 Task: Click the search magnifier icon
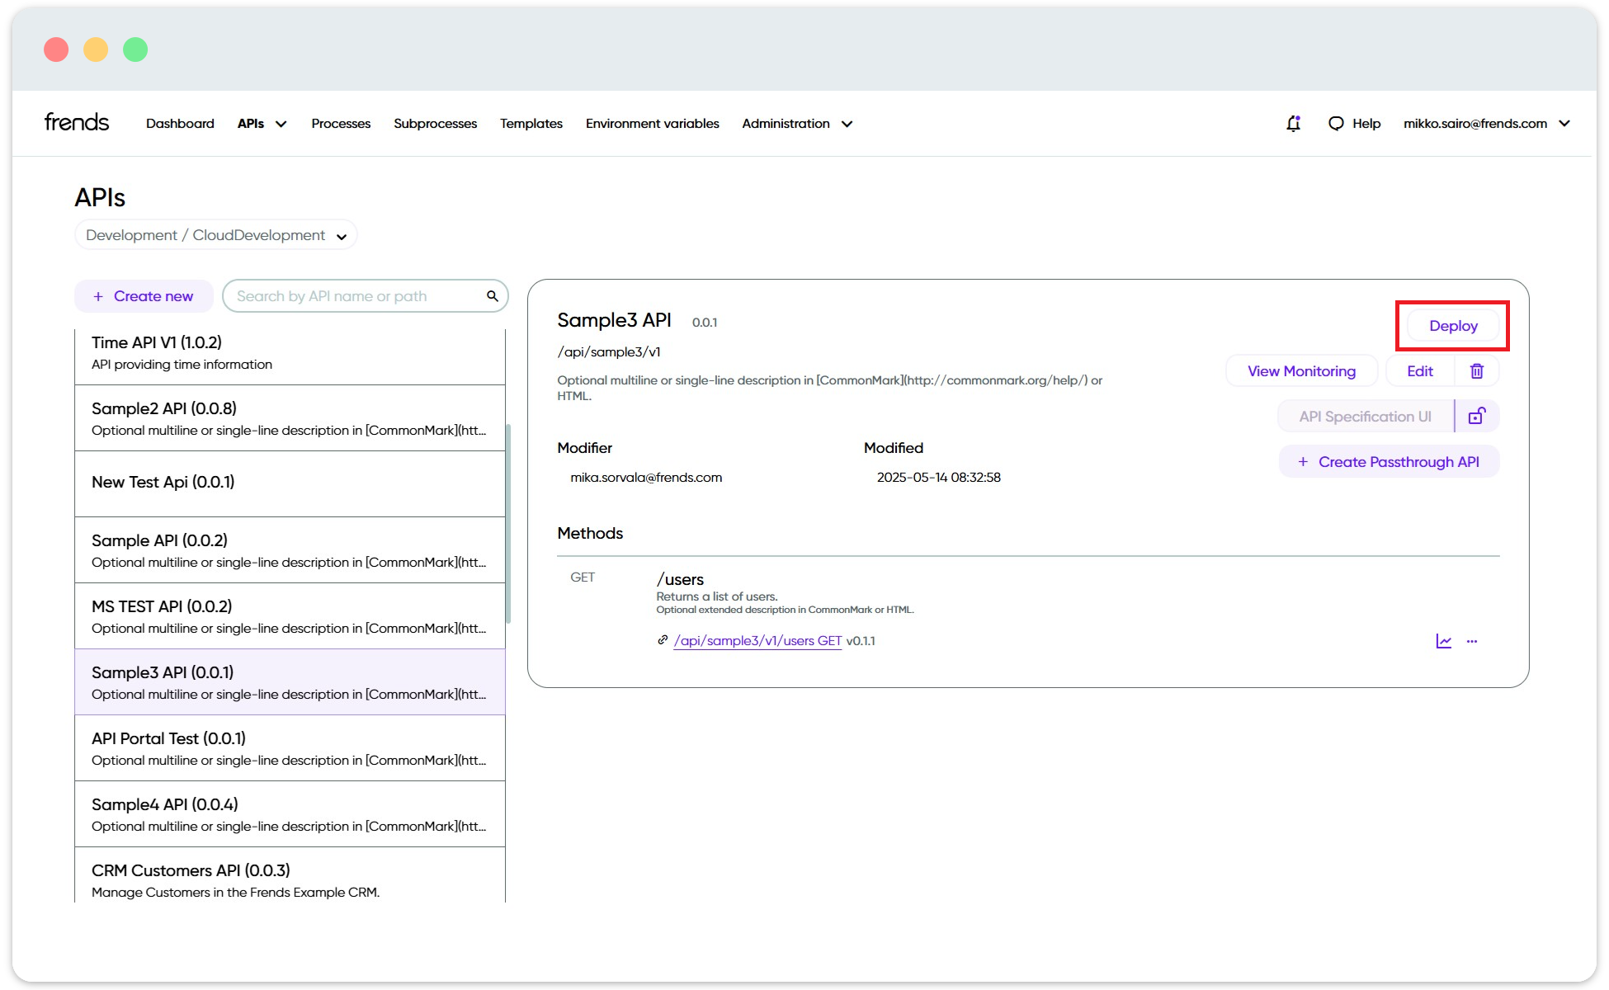point(492,296)
